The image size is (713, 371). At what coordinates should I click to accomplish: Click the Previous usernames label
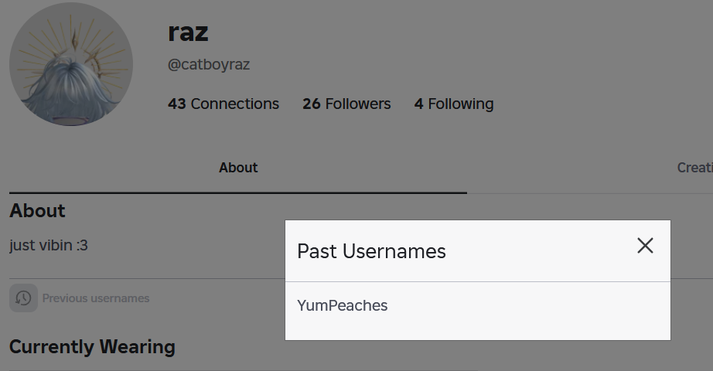click(x=96, y=298)
